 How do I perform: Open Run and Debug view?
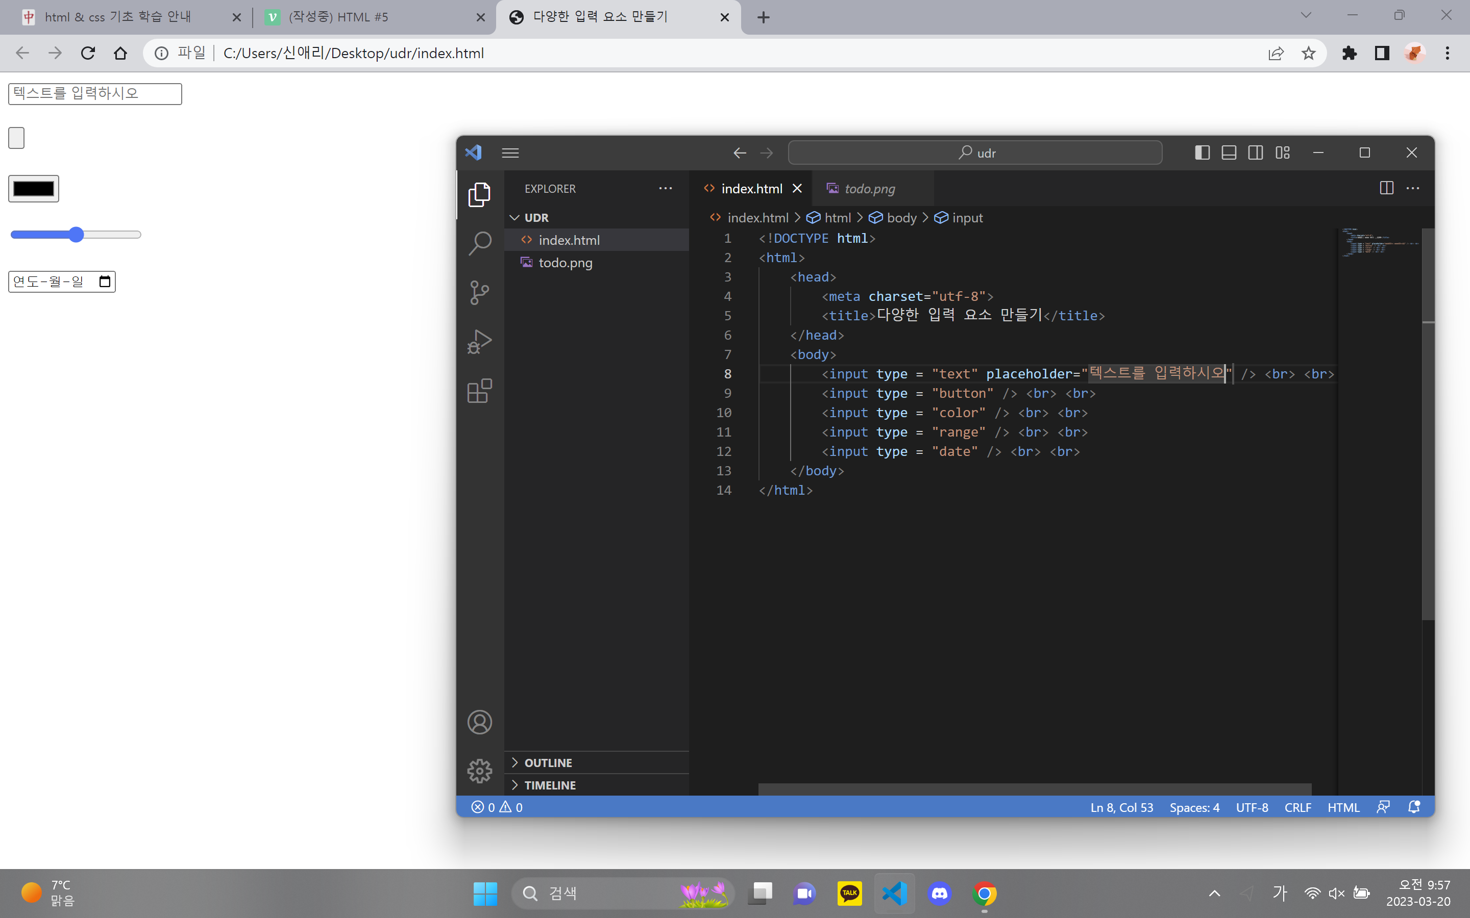click(479, 342)
